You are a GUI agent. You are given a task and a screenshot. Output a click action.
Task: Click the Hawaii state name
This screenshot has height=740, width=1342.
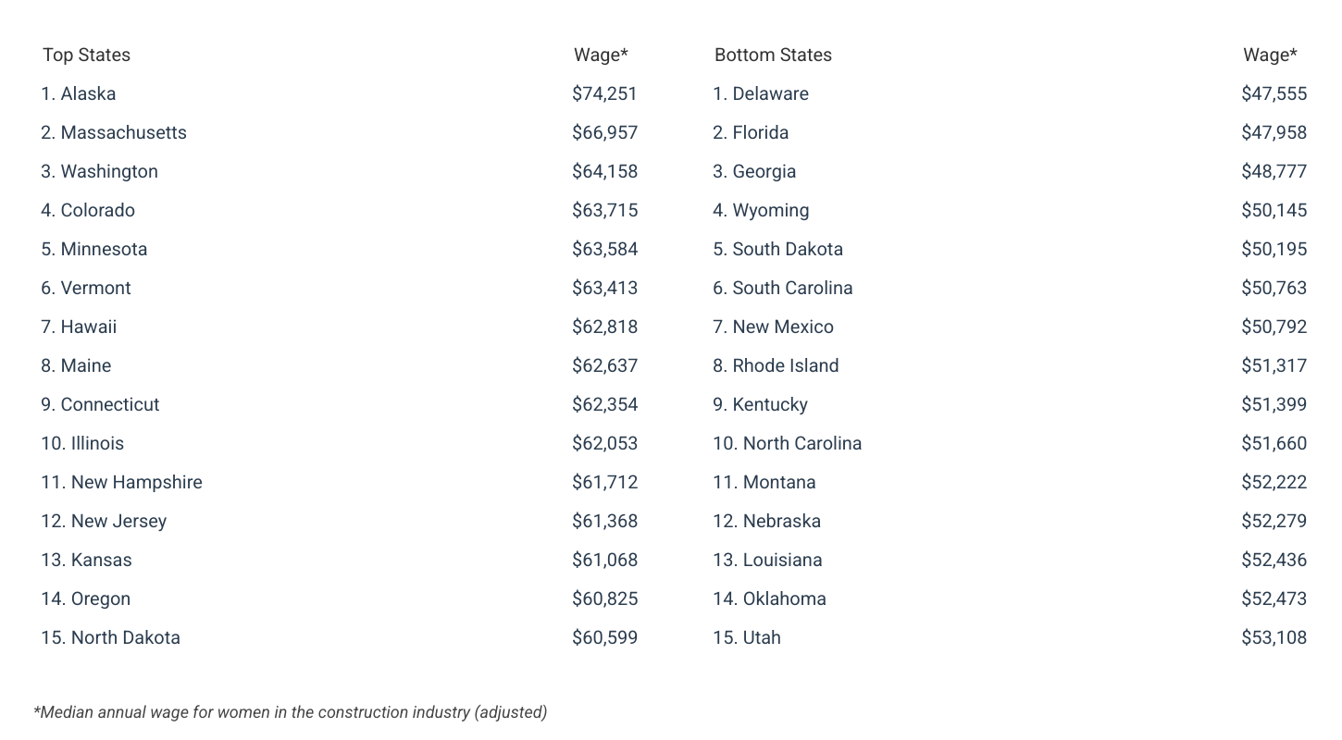coord(79,327)
